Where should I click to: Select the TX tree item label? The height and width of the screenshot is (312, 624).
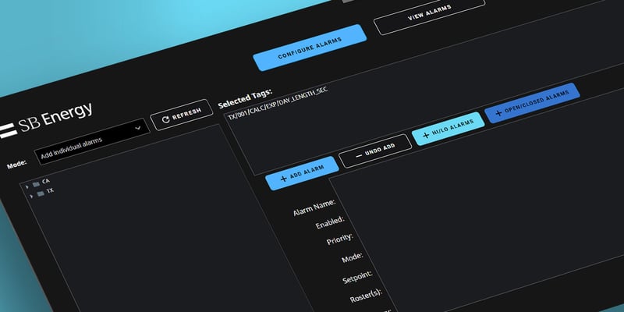point(50,191)
